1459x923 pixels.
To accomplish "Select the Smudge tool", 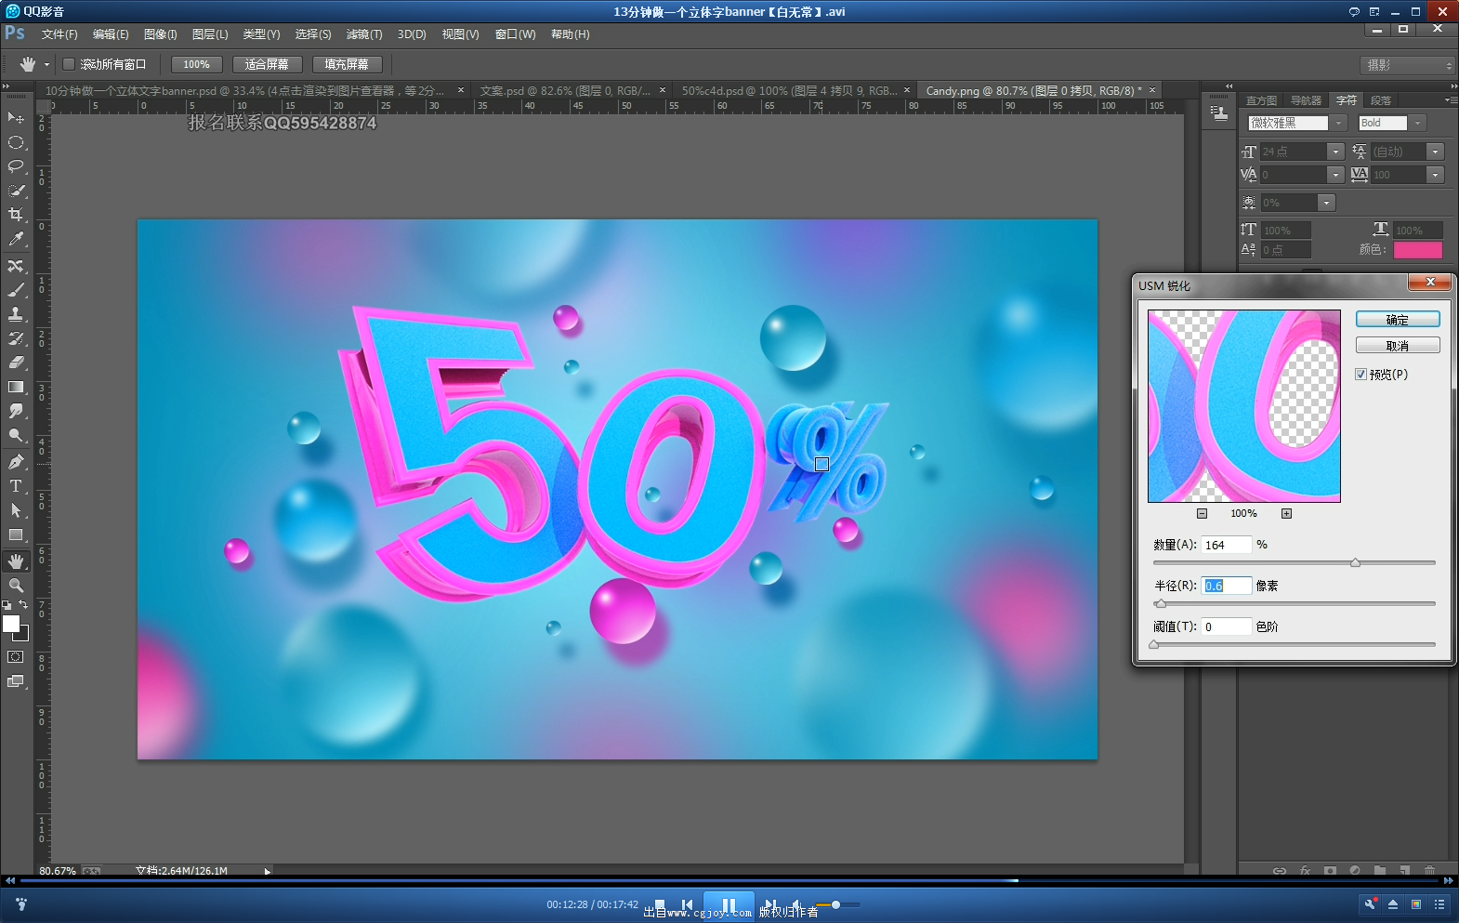I will 16,411.
